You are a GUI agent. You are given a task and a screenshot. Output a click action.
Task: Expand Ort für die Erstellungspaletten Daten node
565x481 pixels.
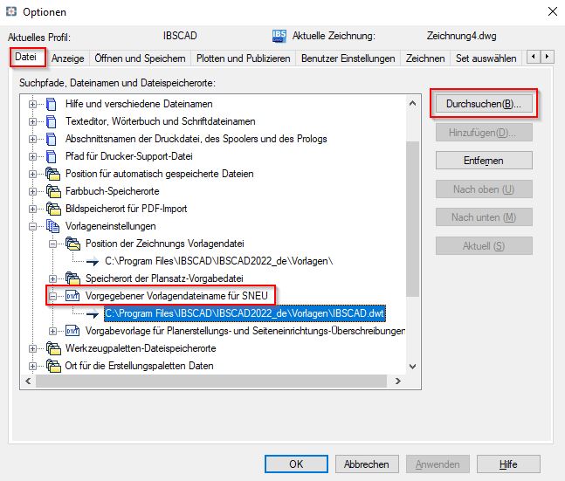pos(32,366)
